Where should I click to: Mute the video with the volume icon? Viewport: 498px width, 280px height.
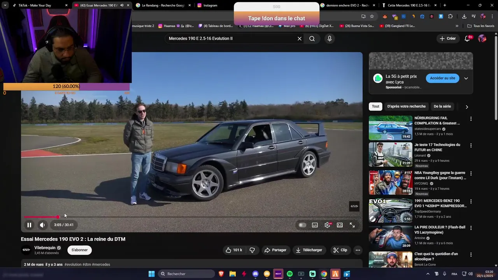click(x=42, y=225)
